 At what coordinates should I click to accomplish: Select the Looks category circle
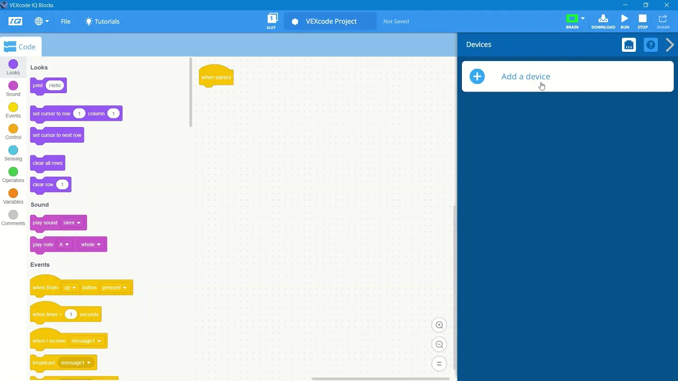pos(13,64)
